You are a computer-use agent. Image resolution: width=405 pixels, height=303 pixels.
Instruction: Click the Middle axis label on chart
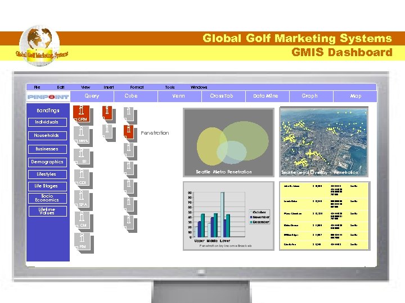tap(212, 241)
